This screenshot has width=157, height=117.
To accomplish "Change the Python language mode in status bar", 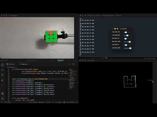I will click(x=58, y=102).
